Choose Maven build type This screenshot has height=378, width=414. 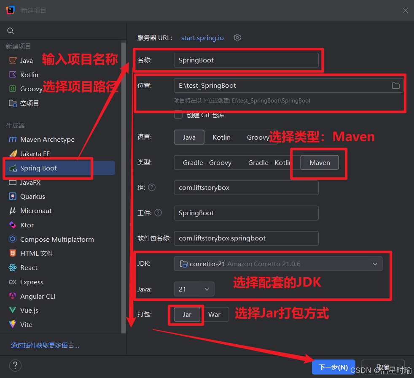click(320, 163)
